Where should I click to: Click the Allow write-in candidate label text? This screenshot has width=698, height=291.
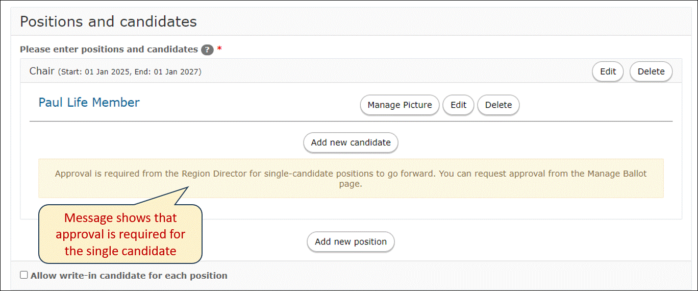129,276
